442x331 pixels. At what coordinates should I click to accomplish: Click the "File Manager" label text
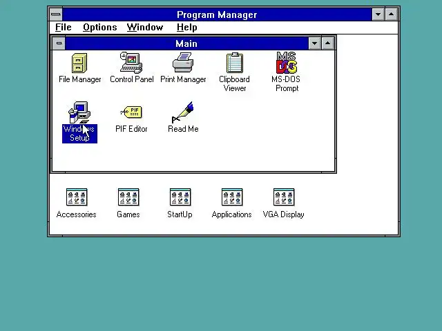80,79
